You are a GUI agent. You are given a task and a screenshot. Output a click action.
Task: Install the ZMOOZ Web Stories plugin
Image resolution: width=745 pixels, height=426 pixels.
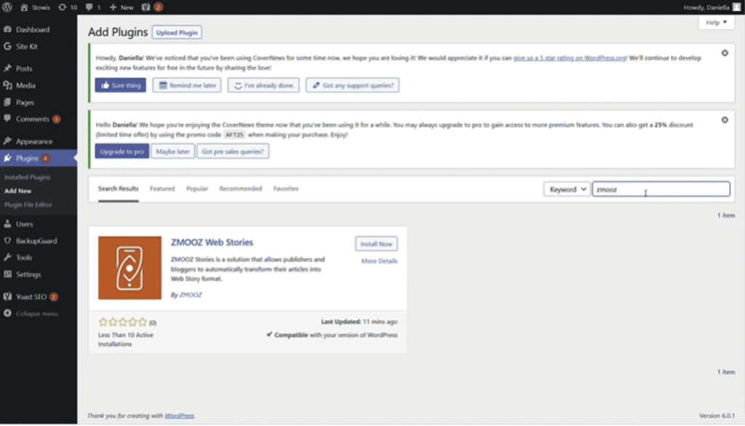(376, 244)
